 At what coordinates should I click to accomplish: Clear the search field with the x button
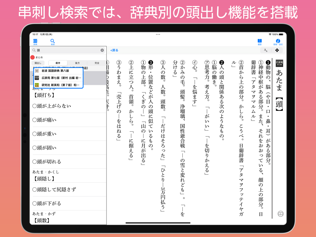(x=102, y=50)
